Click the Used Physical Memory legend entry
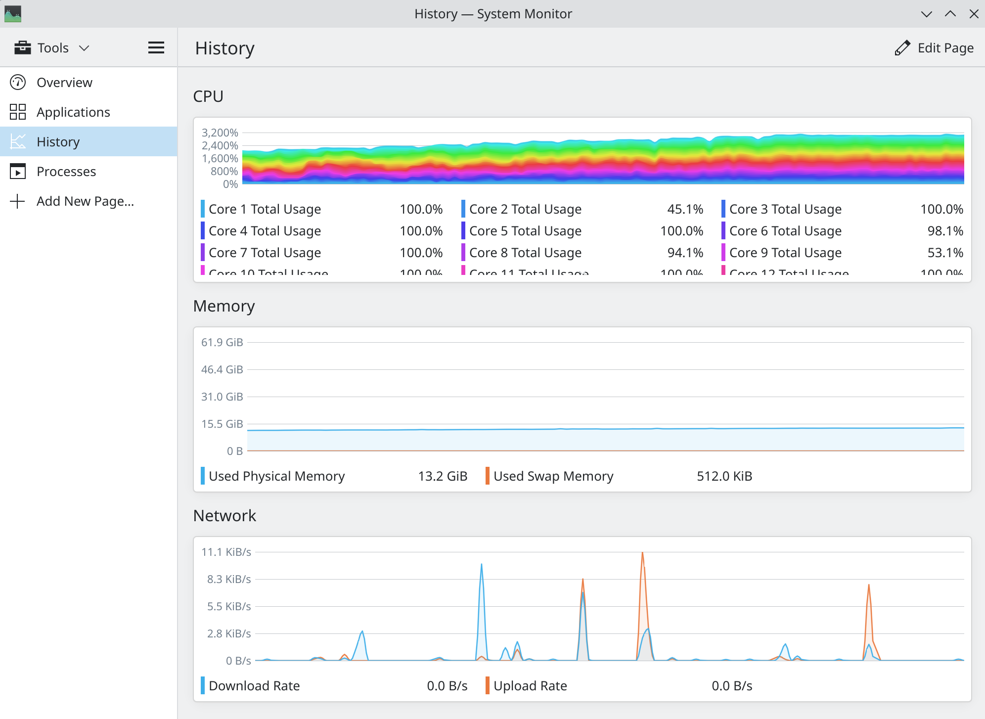The height and width of the screenshot is (719, 985). click(276, 476)
